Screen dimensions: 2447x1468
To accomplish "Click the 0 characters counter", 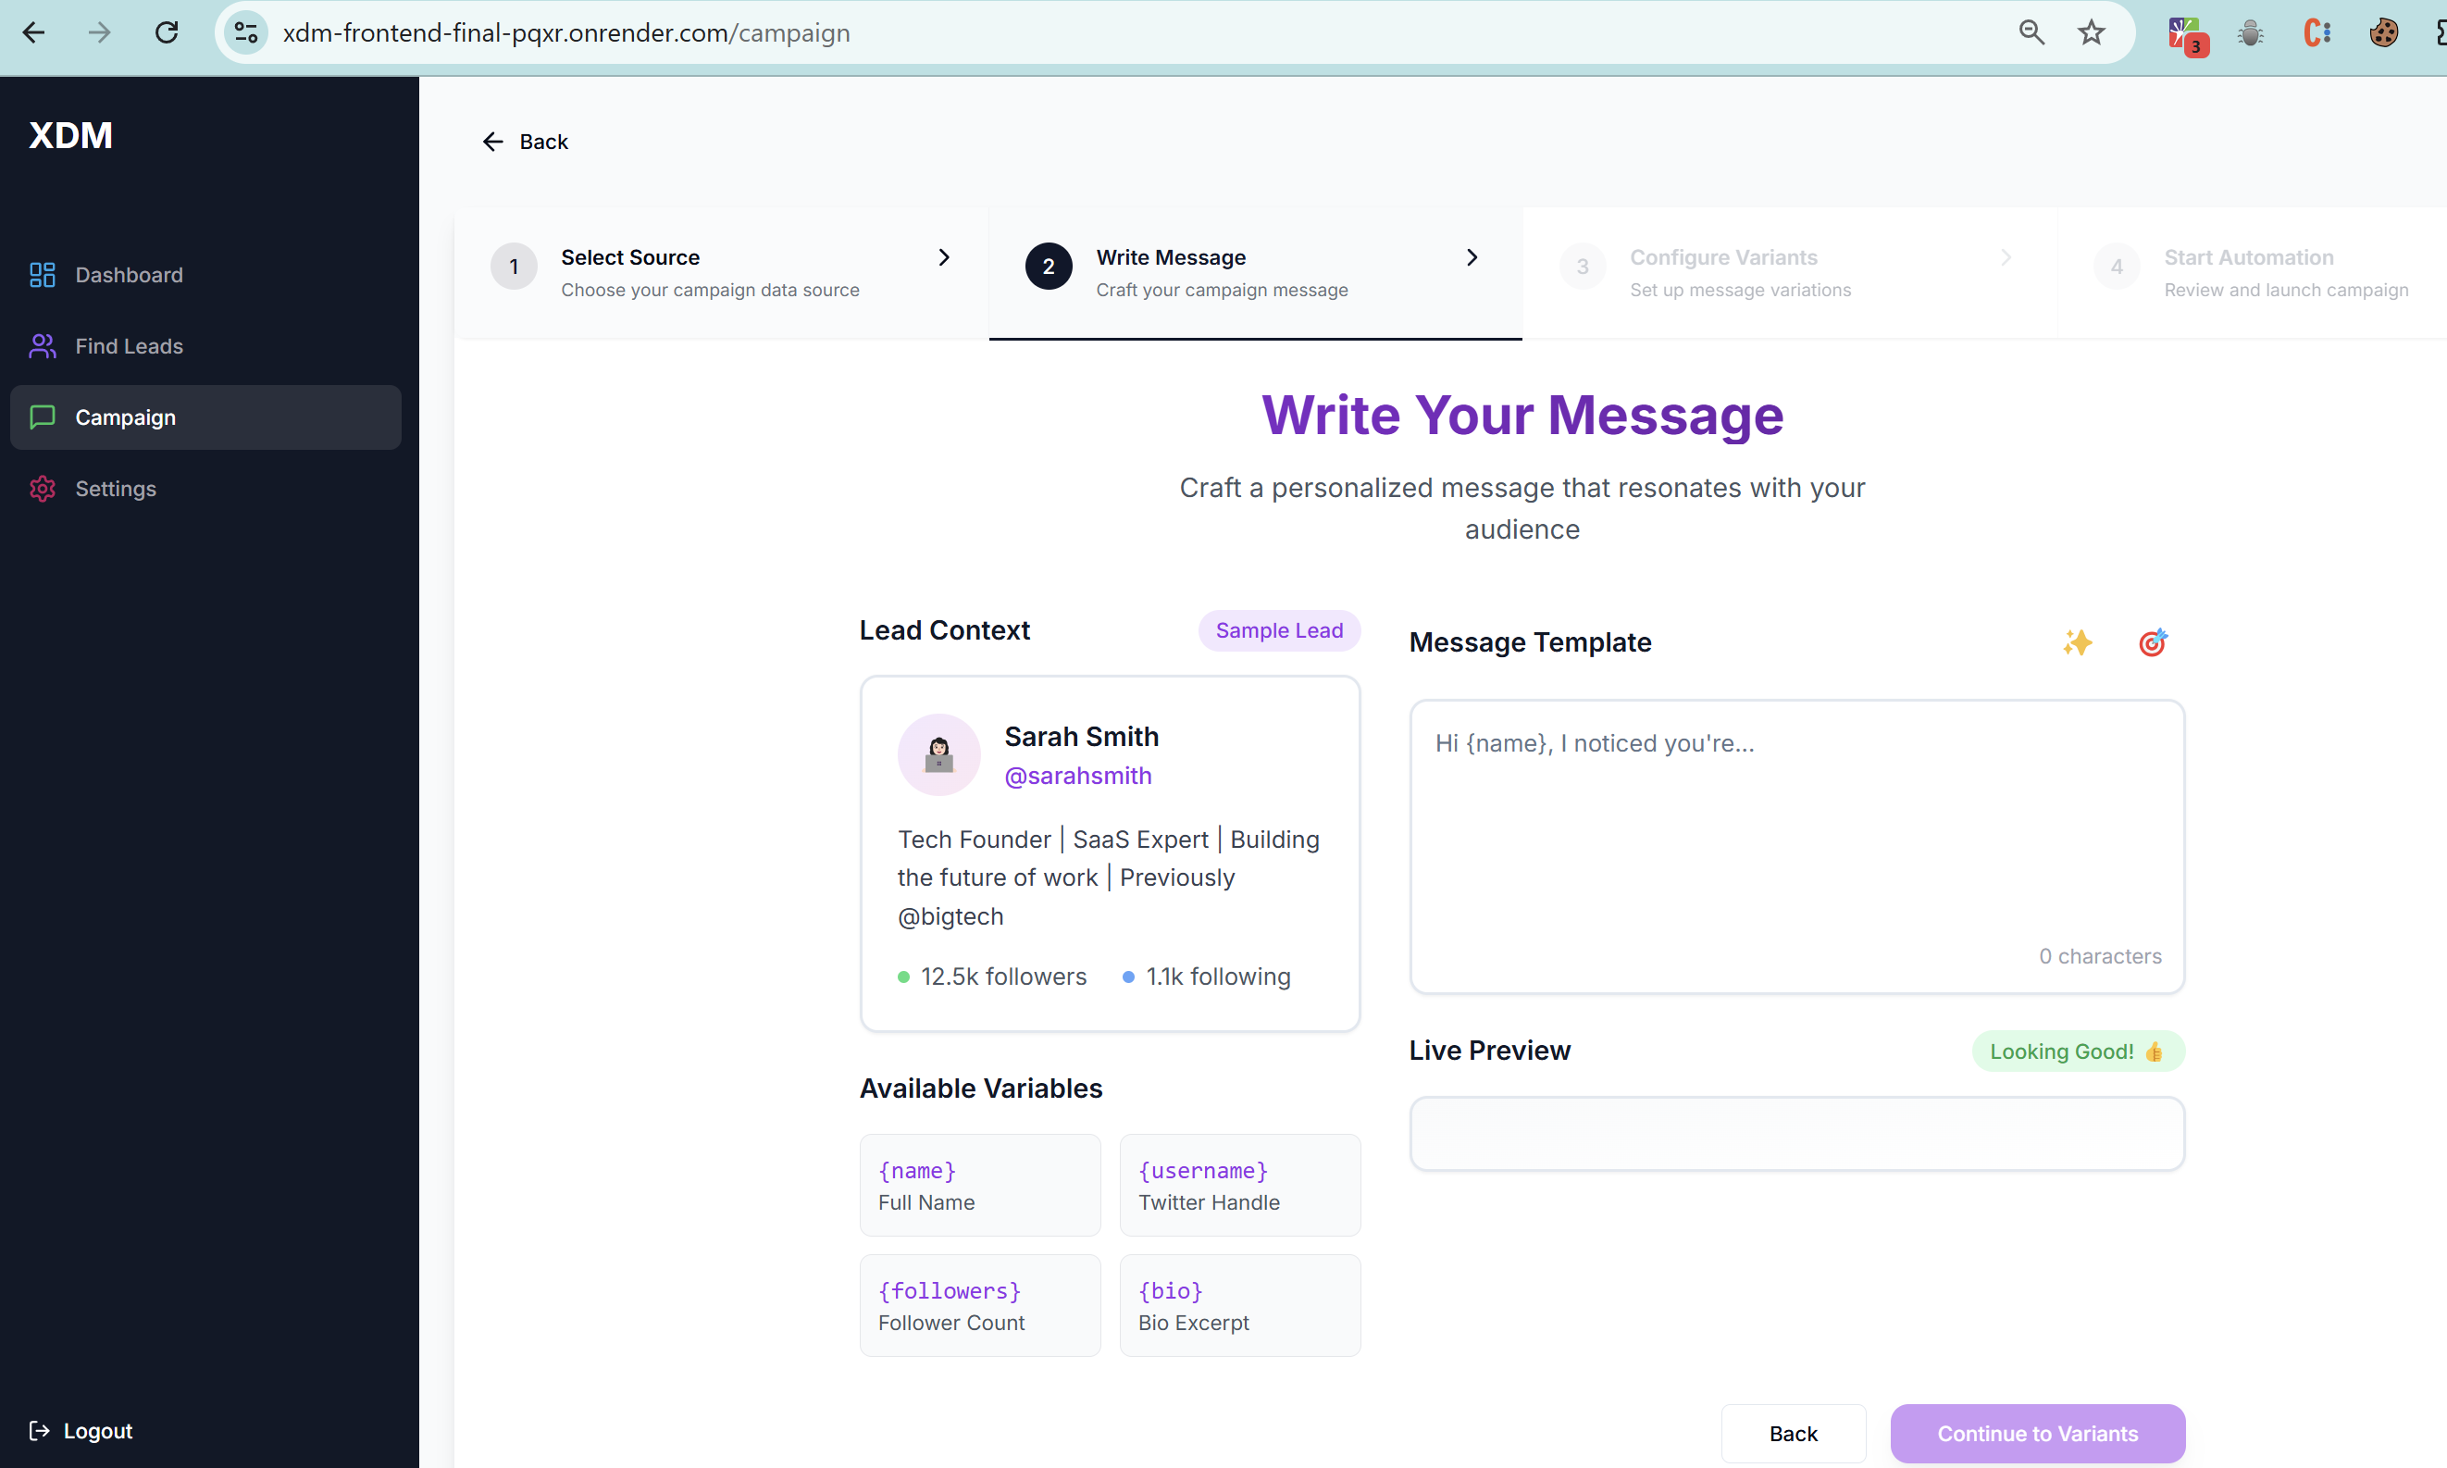I will click(x=2100, y=955).
